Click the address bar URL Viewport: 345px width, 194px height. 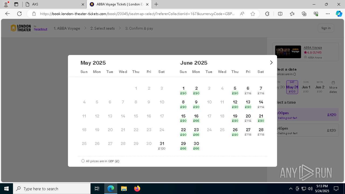137,14
